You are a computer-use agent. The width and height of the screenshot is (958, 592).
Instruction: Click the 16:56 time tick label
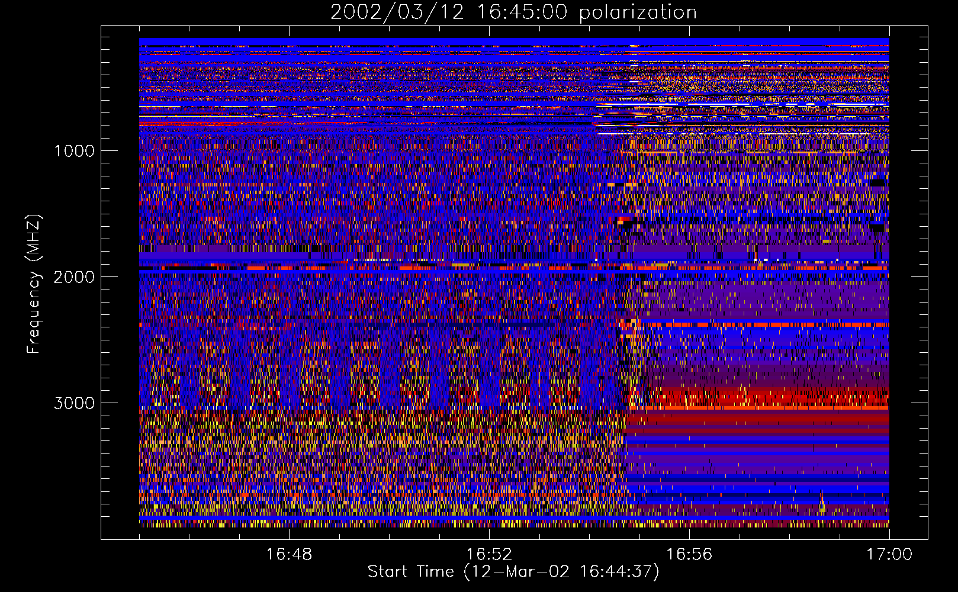[x=689, y=555]
